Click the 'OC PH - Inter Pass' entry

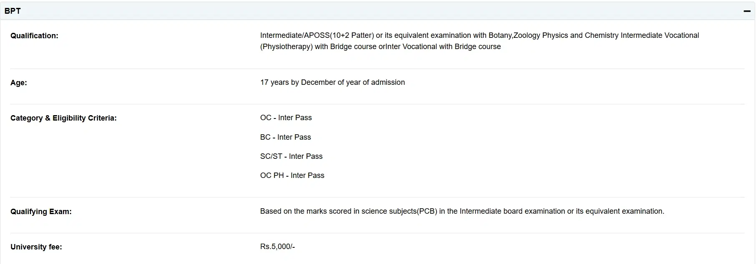pyautogui.click(x=292, y=175)
